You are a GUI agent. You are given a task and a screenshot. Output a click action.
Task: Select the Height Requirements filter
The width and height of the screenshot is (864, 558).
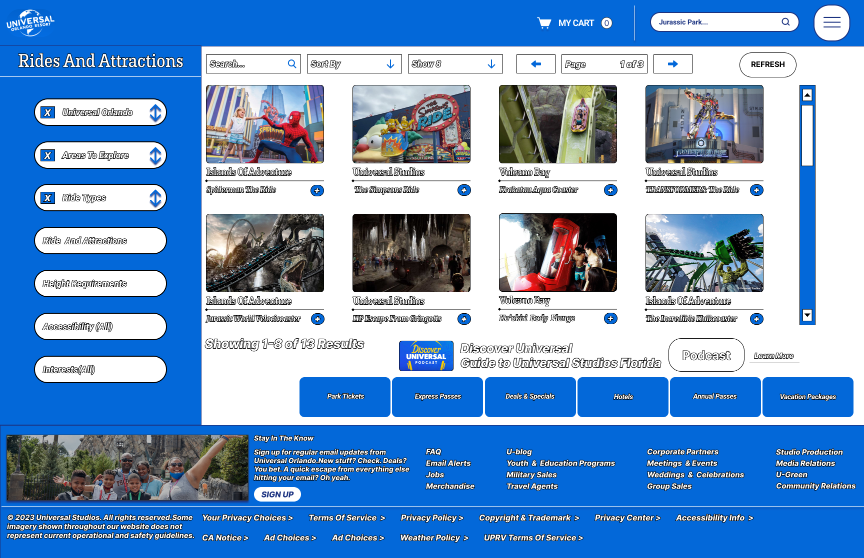tap(100, 284)
